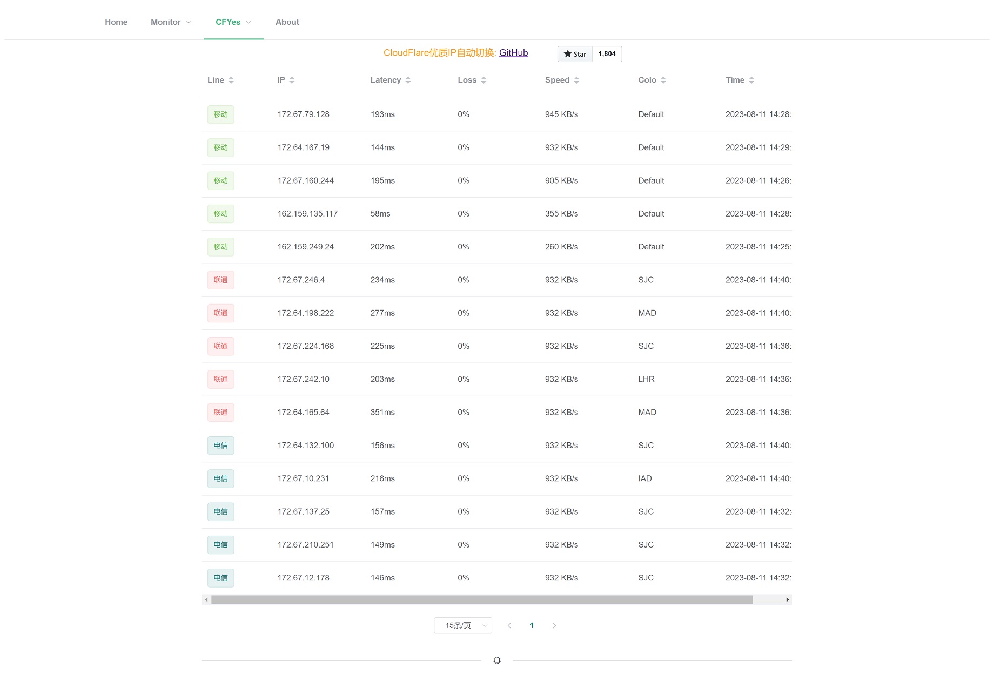Toggle theme icon at page bottom
This screenshot has width=994, height=675.
497,660
